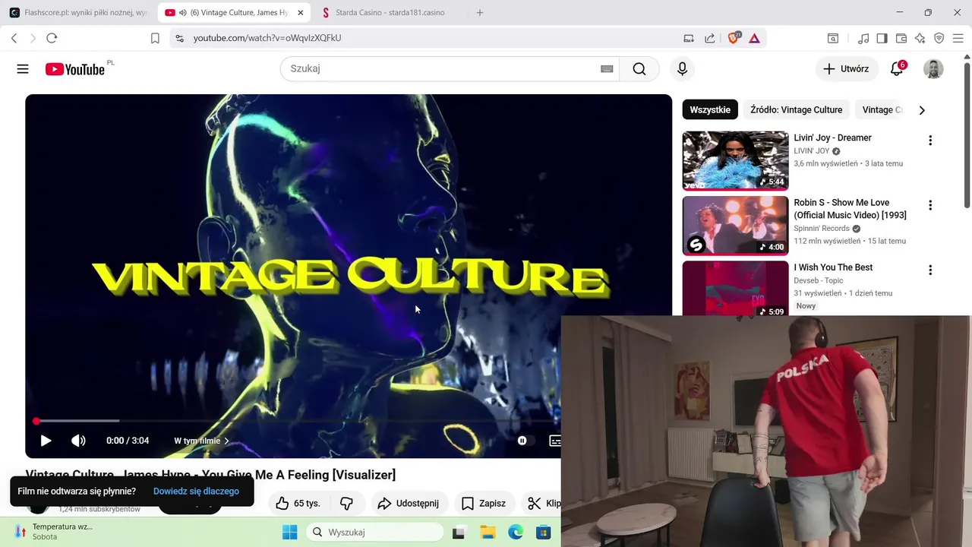Open the notifications bell
972x547 pixels.
click(897, 69)
